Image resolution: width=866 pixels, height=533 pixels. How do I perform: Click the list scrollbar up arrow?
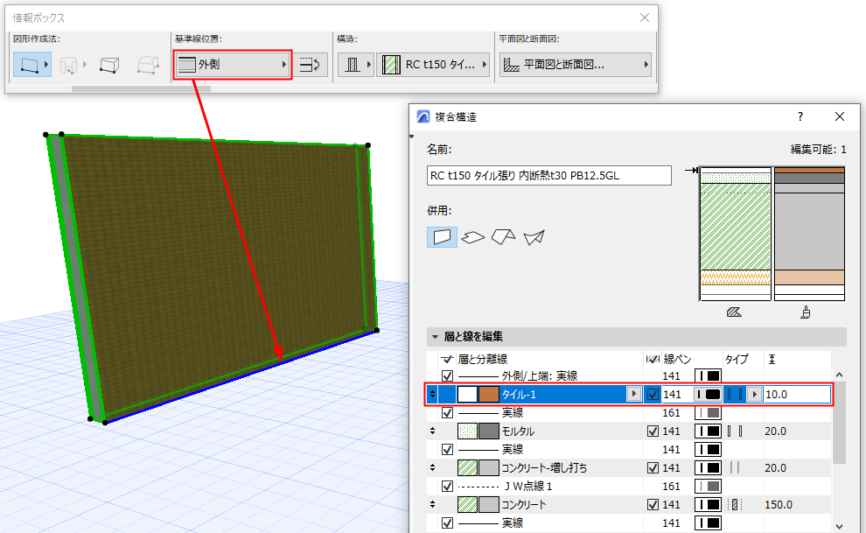(x=840, y=375)
